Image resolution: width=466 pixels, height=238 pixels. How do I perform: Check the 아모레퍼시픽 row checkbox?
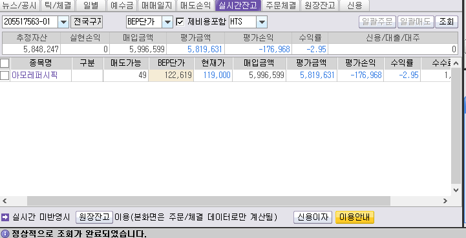click(x=5, y=75)
